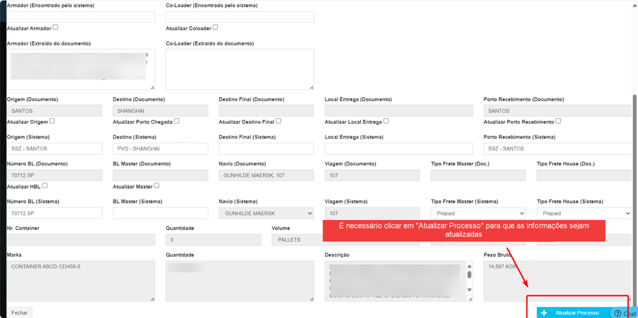Image resolution: width=638 pixels, height=318 pixels.
Task: Click the Peso Bruto textarea
Action: (557, 281)
